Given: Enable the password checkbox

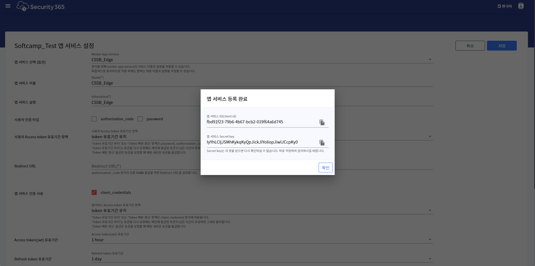Looking at the screenshot, I should [140, 119].
